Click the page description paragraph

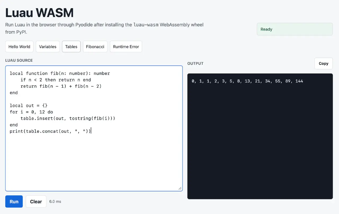point(104,28)
